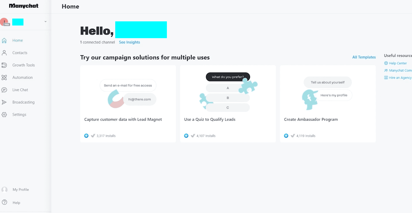Viewport: 412px width, 213px height.
Task: Click the Hire an Agency link
Action: [x=398, y=78]
